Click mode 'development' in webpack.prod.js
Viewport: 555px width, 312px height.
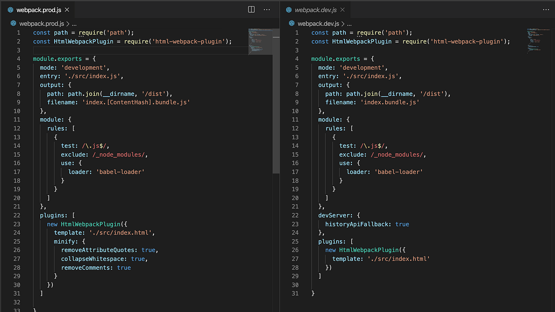click(x=84, y=67)
